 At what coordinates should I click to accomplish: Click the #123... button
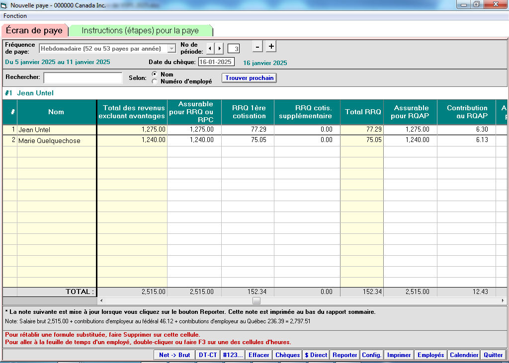click(233, 355)
